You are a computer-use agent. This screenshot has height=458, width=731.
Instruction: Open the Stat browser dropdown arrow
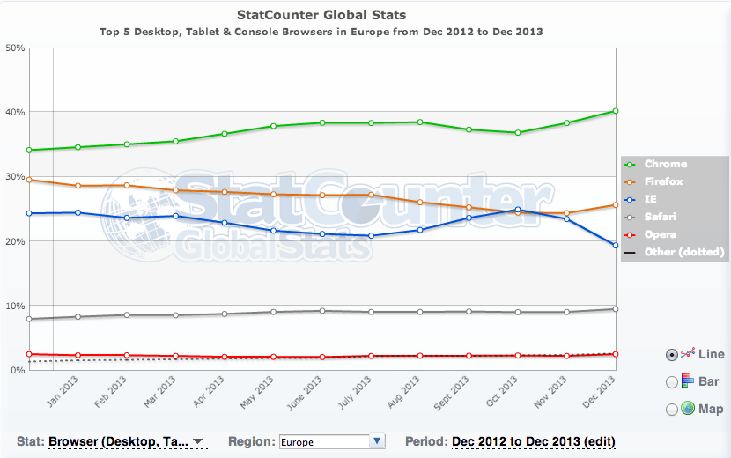[197, 441]
